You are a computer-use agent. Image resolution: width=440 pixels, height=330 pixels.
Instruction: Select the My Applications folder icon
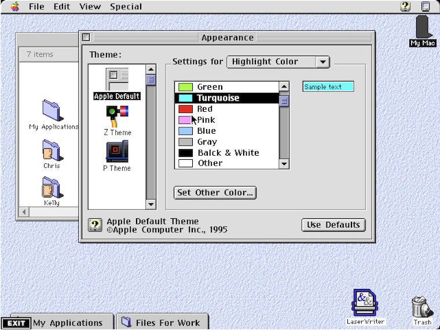click(53, 110)
